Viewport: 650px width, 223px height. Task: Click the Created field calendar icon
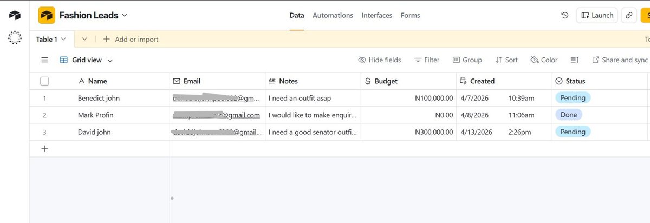click(463, 81)
